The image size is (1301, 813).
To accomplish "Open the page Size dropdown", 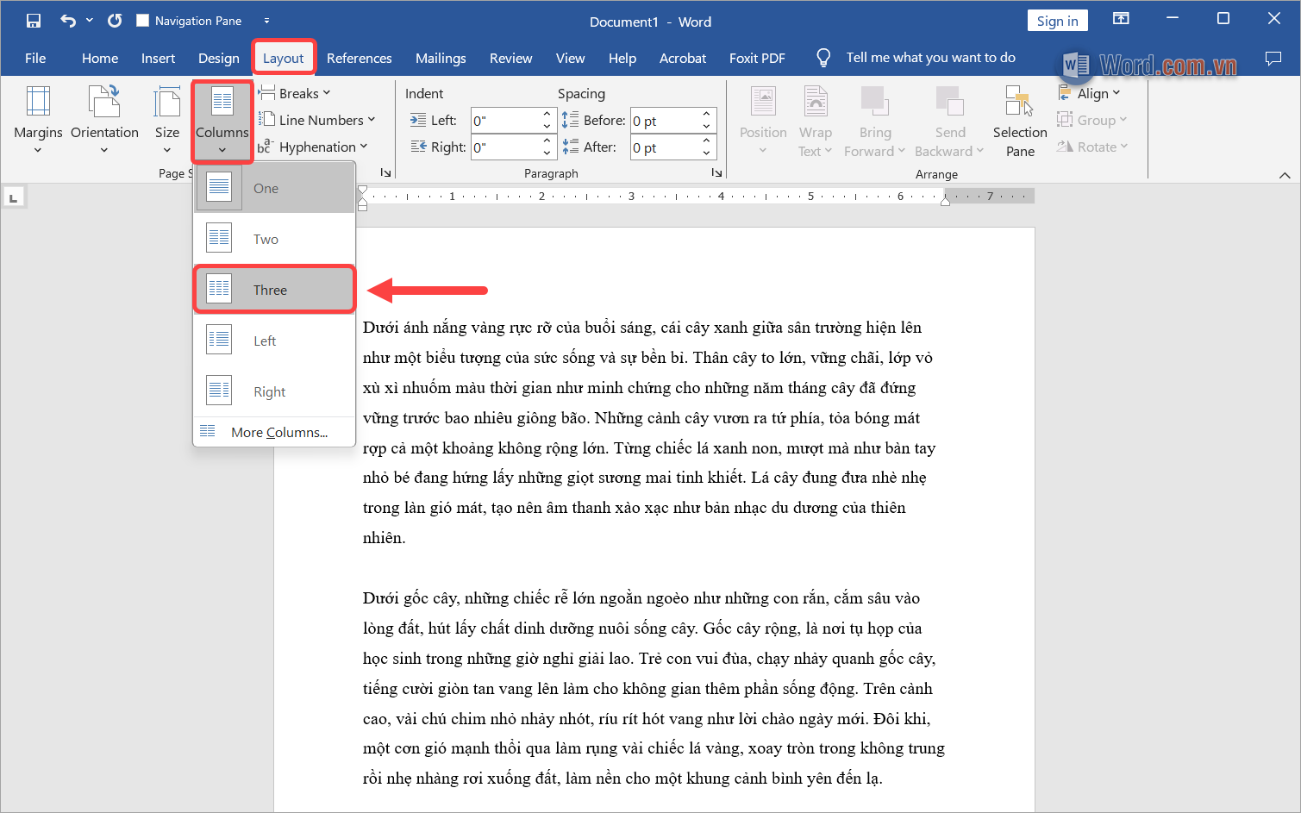I will 167,121.
